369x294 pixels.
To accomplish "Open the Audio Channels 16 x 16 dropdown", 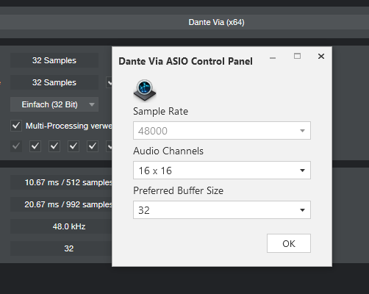I will [x=222, y=171].
